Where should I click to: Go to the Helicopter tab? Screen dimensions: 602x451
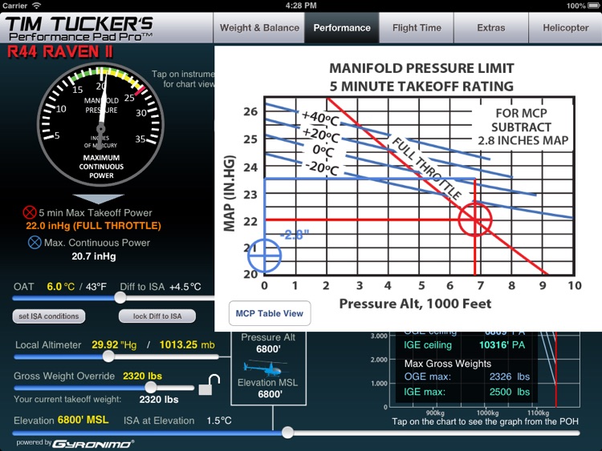point(565,27)
